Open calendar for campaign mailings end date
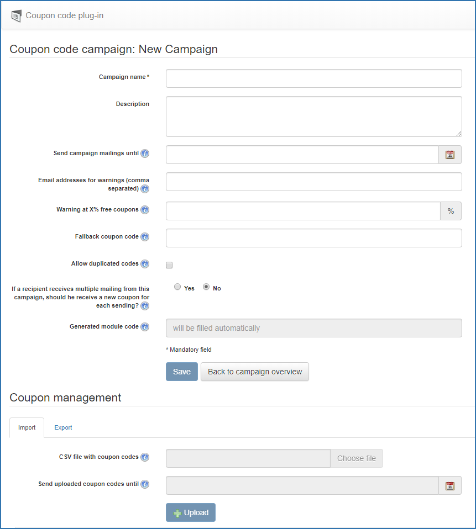 449,155
